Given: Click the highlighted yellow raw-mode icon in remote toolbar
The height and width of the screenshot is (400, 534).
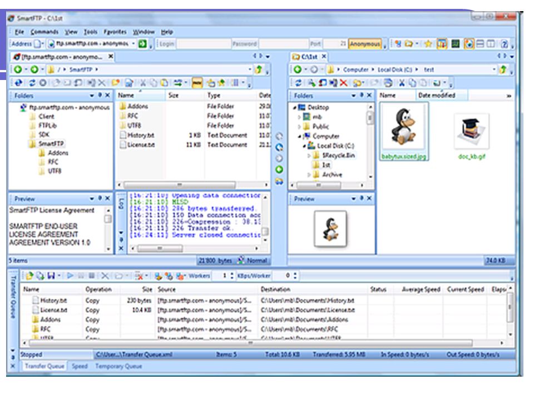Looking at the screenshot, I should point(197,83).
